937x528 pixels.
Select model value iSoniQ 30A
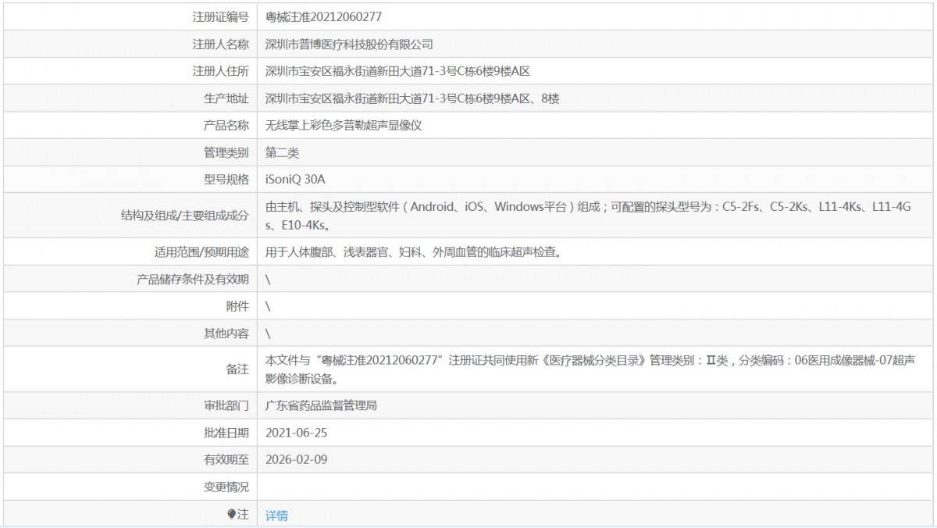pyautogui.click(x=295, y=179)
